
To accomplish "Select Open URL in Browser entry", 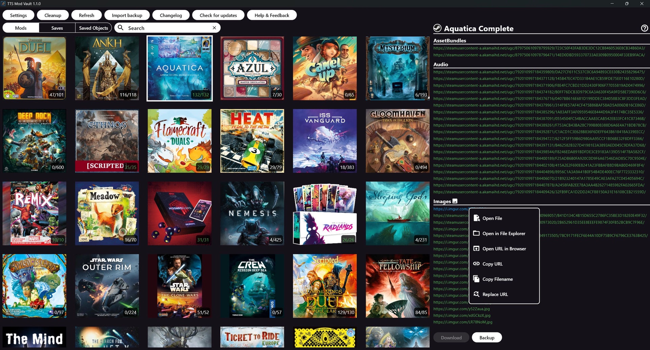I will coord(504,249).
